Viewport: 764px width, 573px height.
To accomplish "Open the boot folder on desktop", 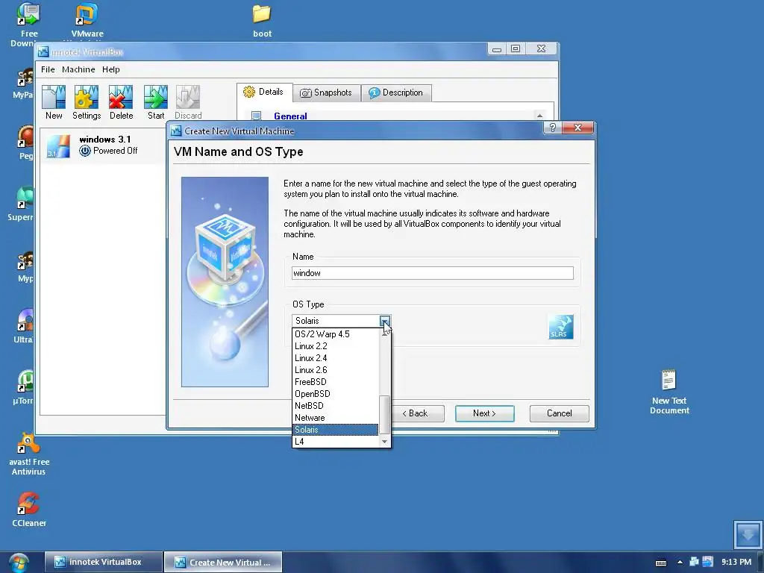I will tap(262, 20).
